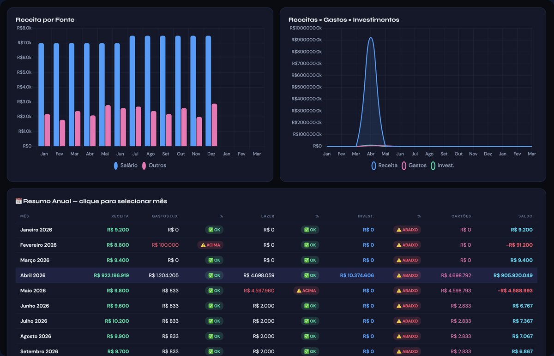The height and width of the screenshot is (356, 554).
Task: Click the MÊS column header
Action: pos(24,216)
